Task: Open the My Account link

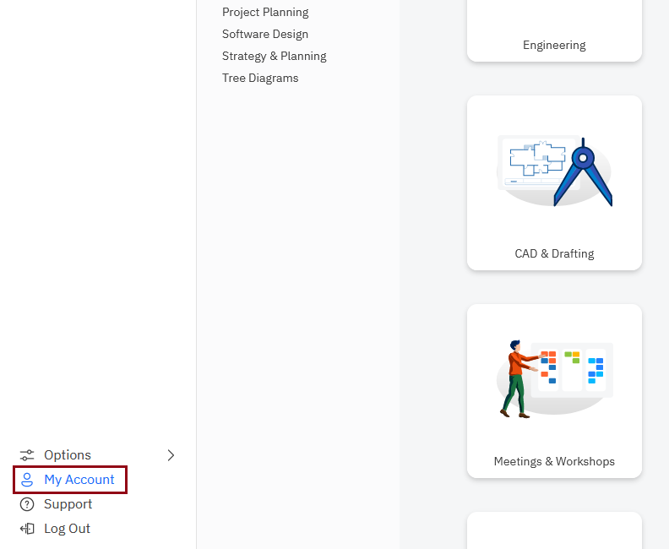Action: [x=79, y=480]
